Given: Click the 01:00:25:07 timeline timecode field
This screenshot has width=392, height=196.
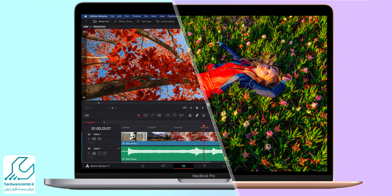Looking at the screenshot, I should click(x=101, y=128).
